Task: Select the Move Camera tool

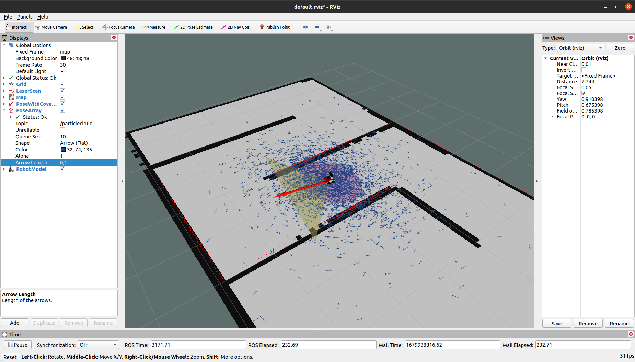Action: (51, 27)
